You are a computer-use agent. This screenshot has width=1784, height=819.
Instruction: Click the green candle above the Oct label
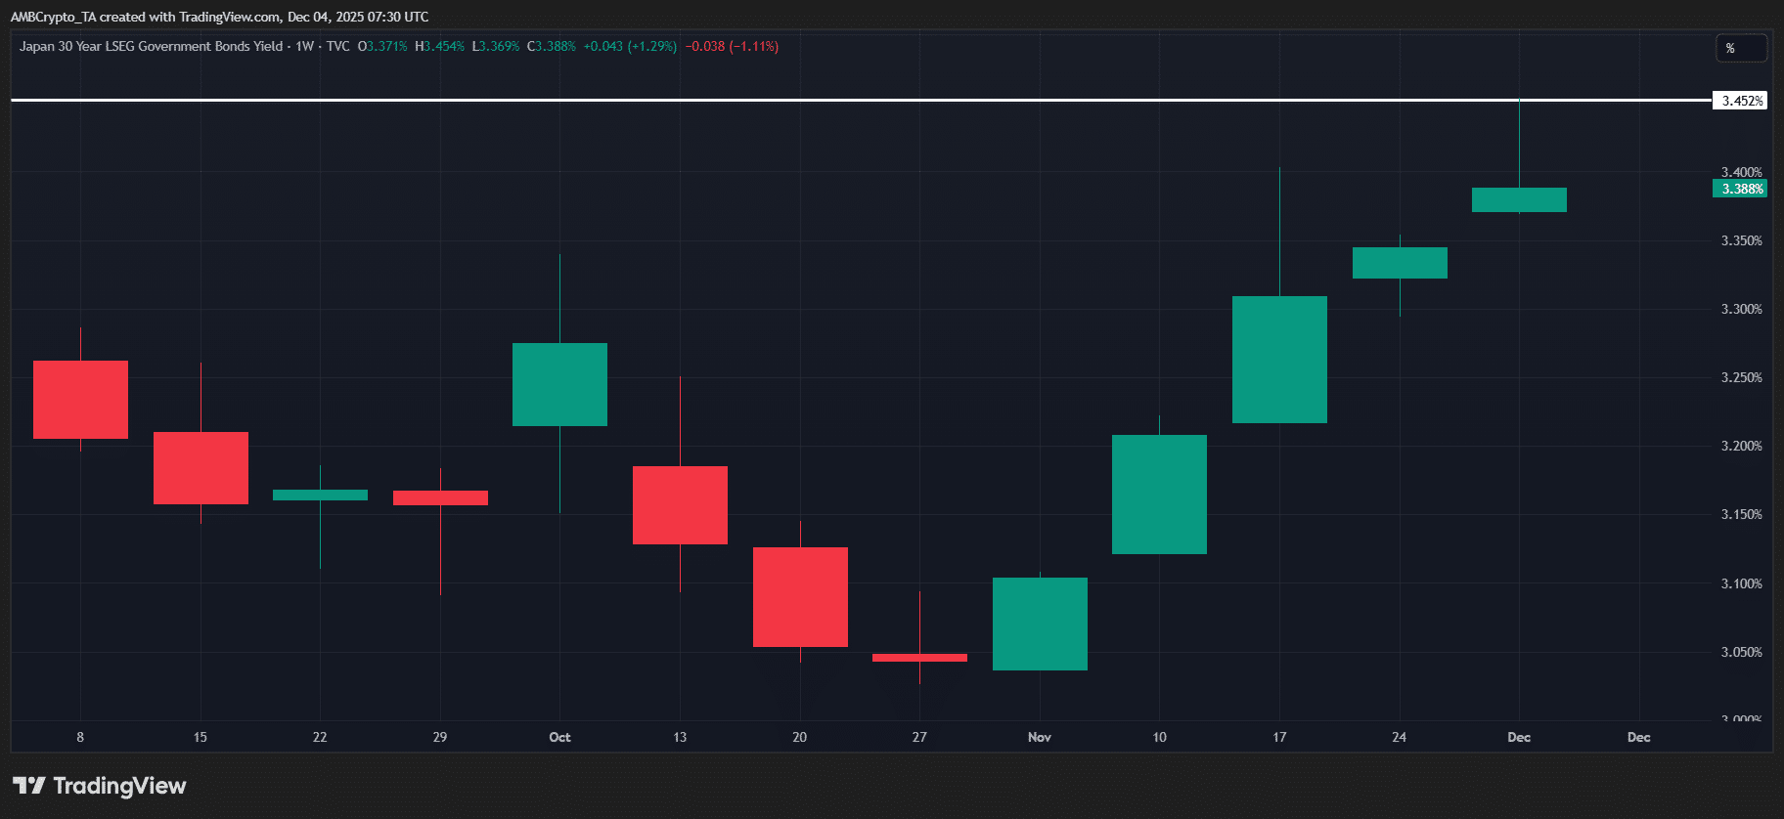coord(559,384)
